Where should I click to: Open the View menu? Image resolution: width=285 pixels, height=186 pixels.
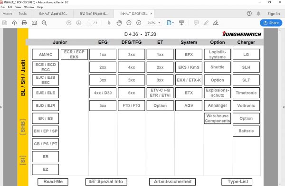(18, 7)
